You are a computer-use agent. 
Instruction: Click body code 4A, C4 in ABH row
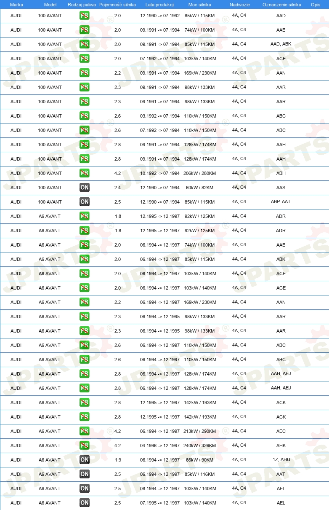(x=239, y=173)
